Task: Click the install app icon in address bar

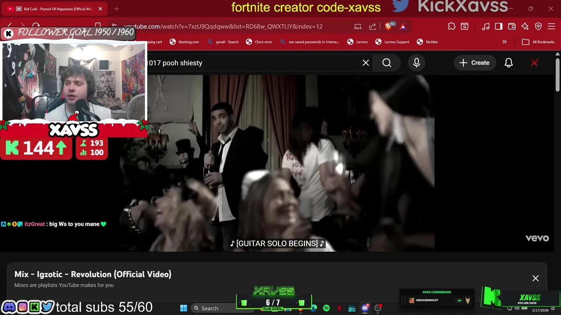Action: [358, 26]
